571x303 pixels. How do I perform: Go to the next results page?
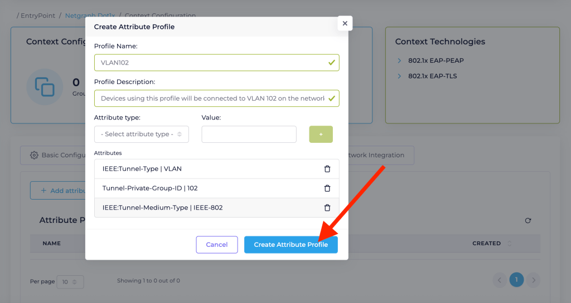(534, 280)
